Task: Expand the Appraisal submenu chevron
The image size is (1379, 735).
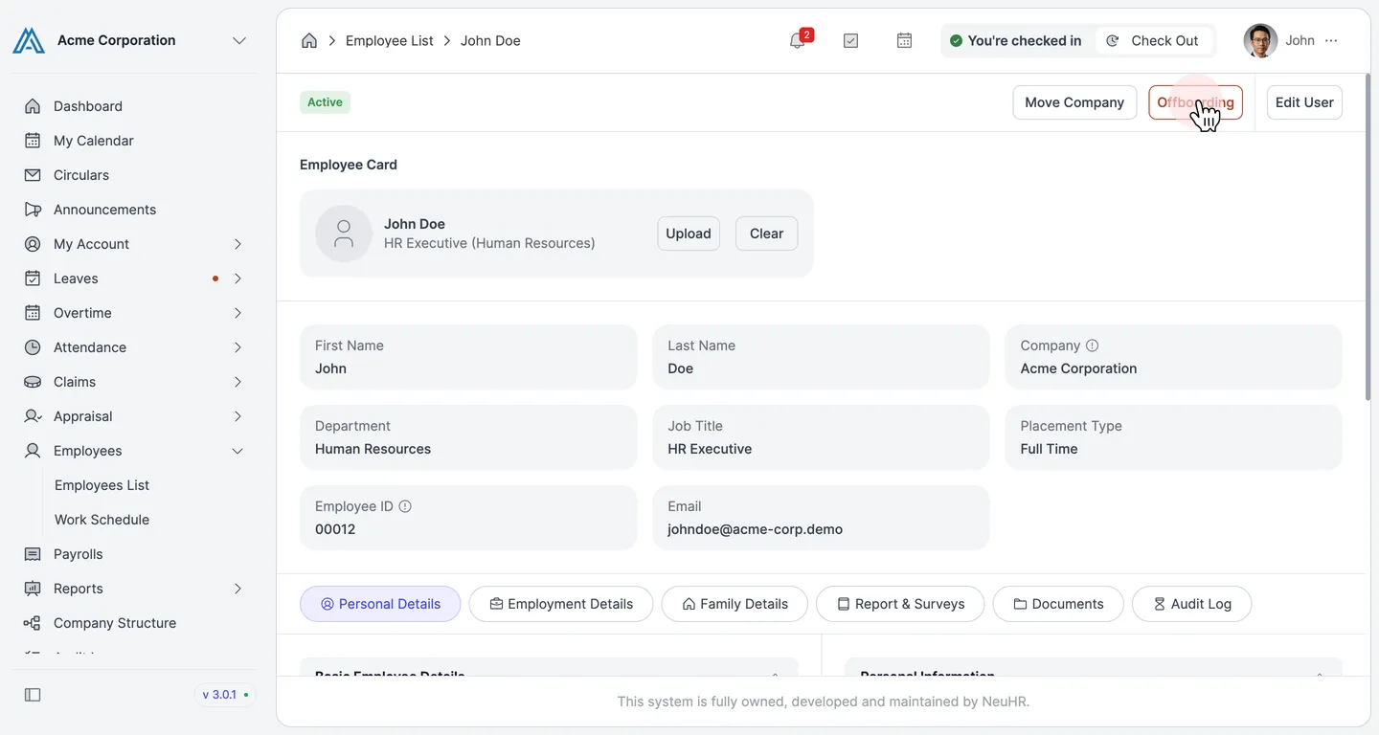Action: 237,416
